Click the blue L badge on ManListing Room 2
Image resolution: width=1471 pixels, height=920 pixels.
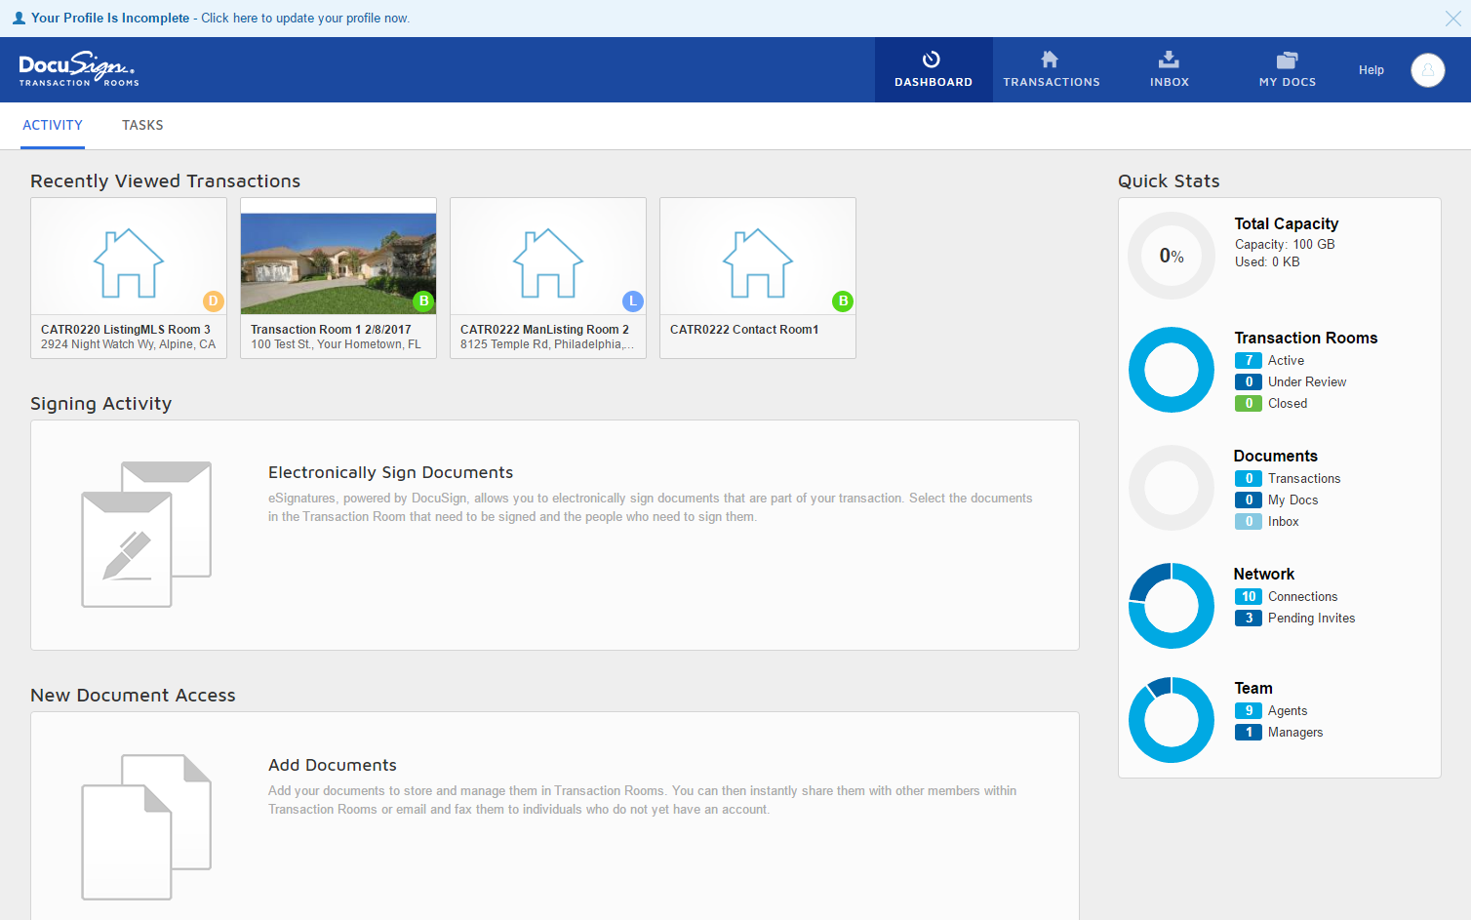pos(632,301)
